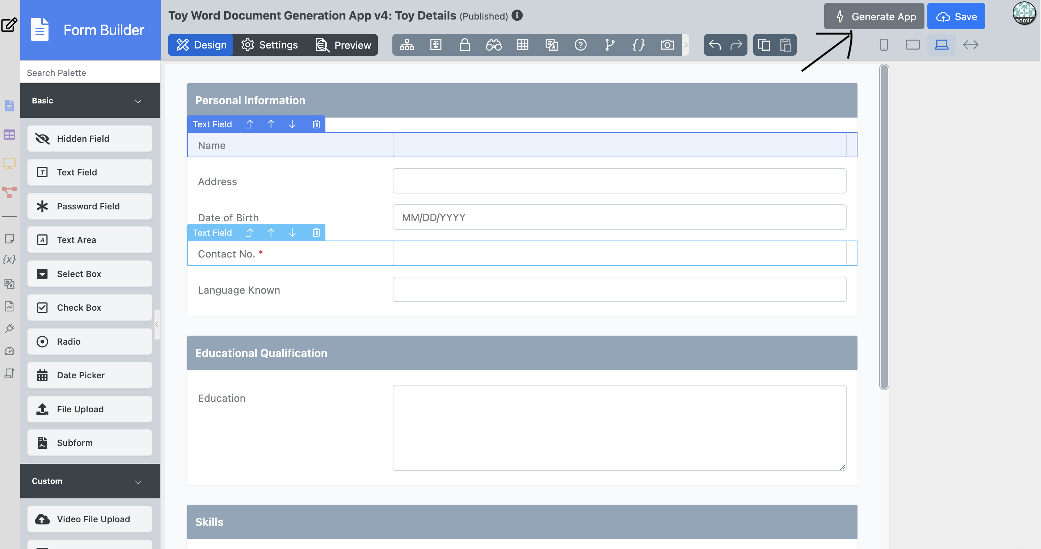
Task: Click the redo arrow icon
Action: (736, 45)
